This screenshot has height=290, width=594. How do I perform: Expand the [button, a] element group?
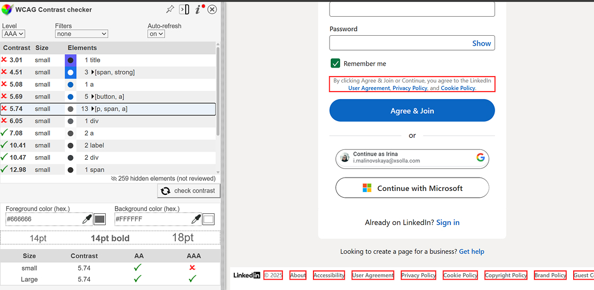[x=93, y=96]
